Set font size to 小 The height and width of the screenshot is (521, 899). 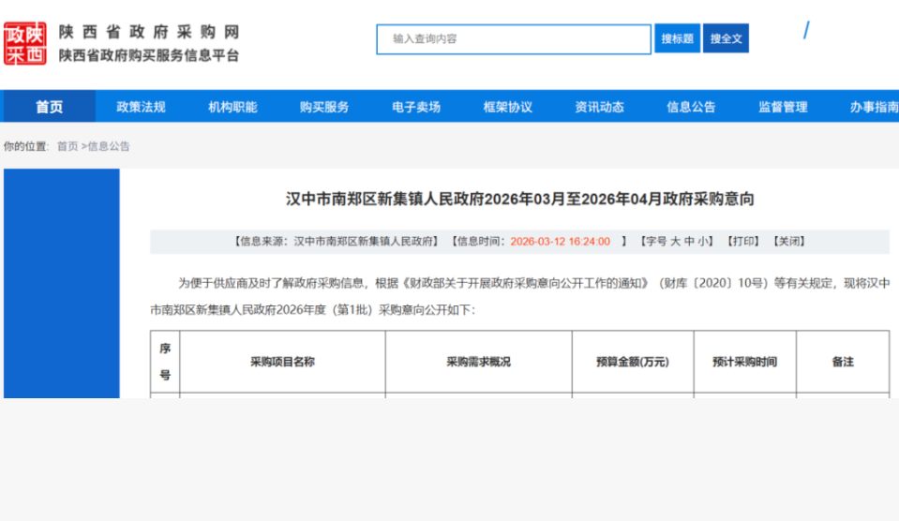click(703, 241)
